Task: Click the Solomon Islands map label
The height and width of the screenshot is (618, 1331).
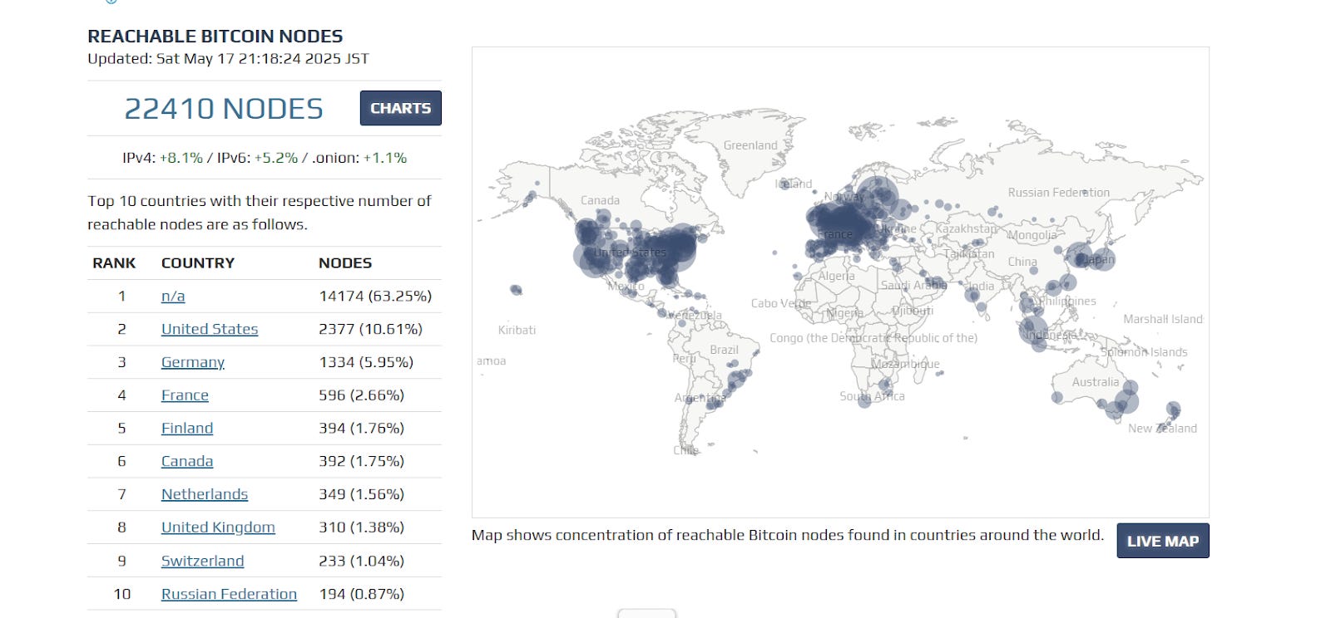Action: [1144, 352]
